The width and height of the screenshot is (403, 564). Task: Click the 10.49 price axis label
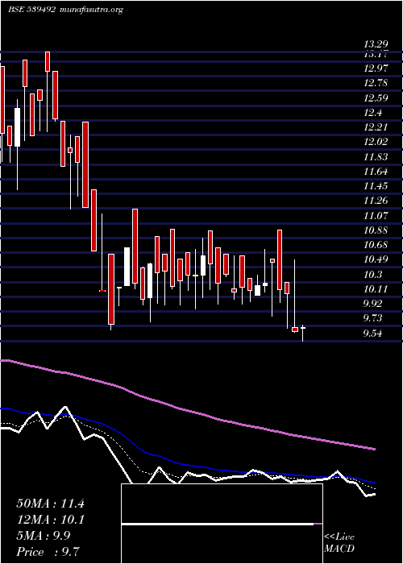(376, 259)
